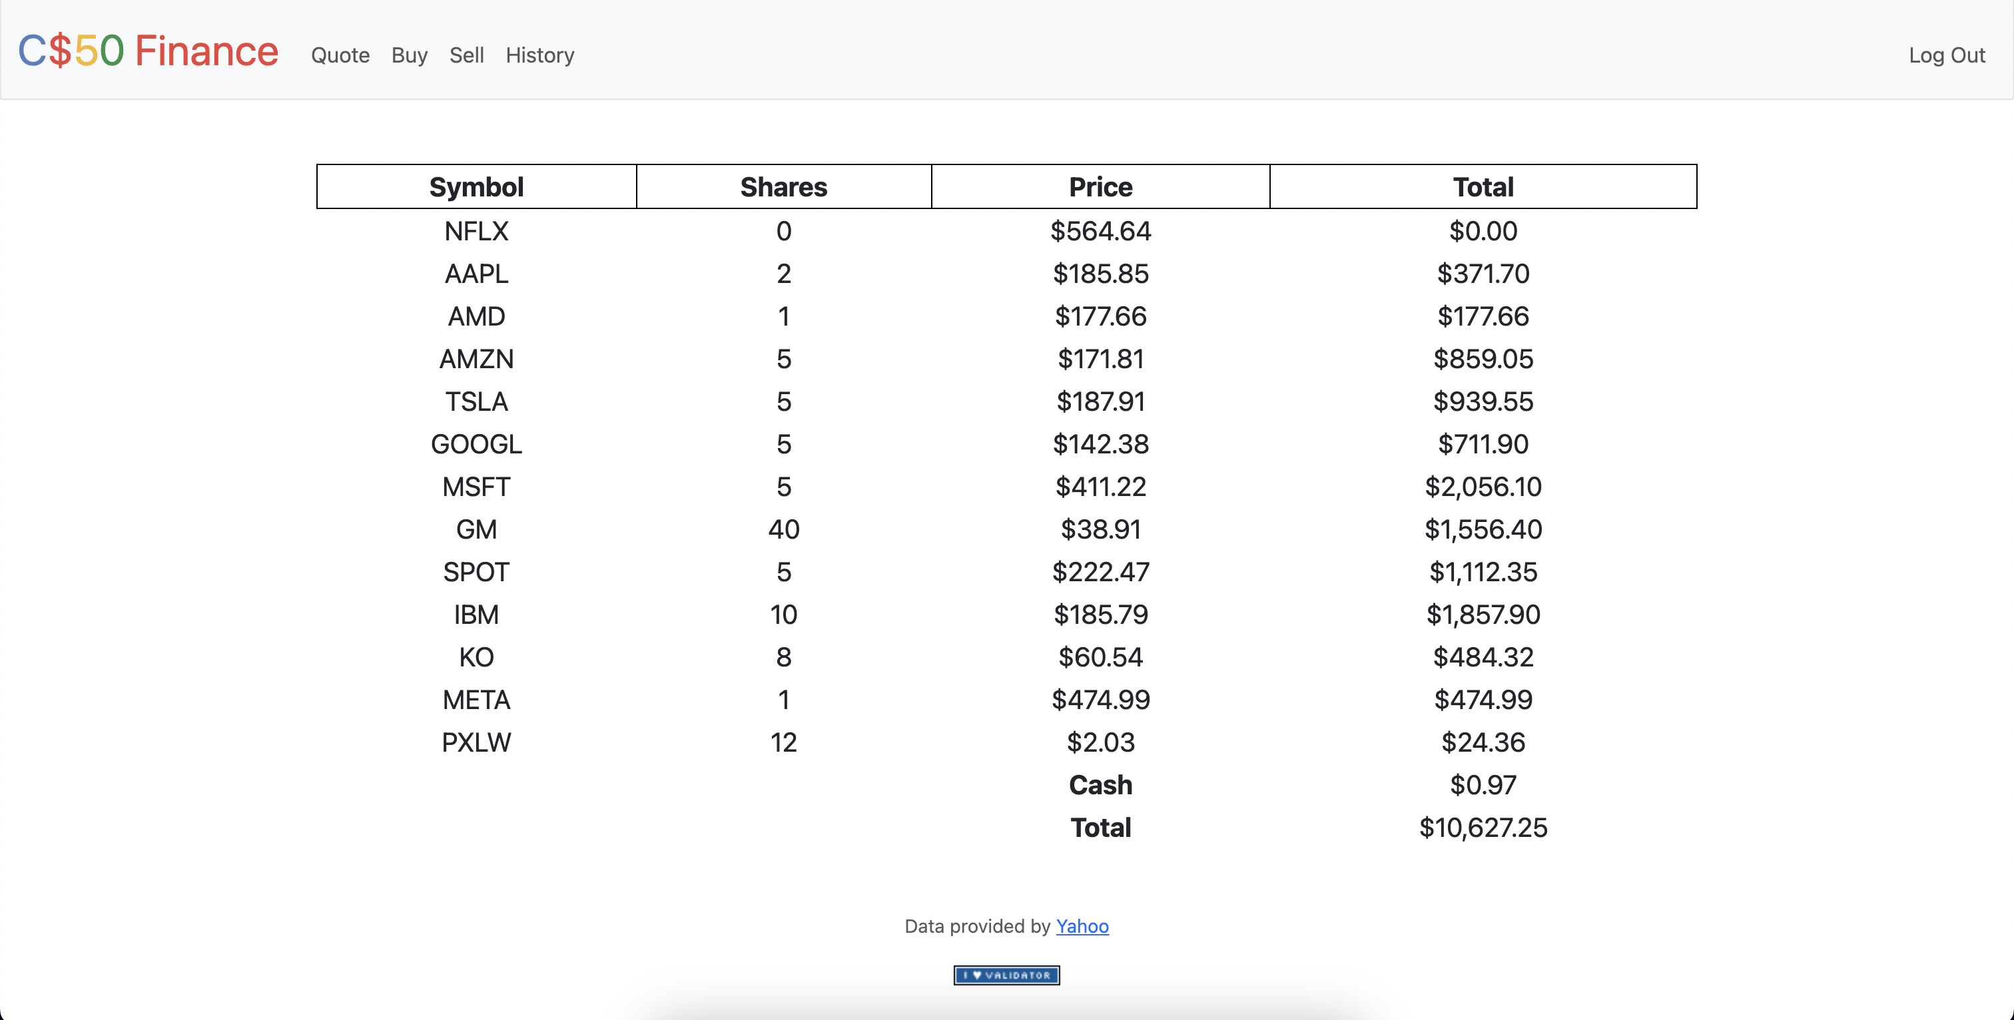Screen dimensions: 2014x1020
Task: Select the SPOT symbol cell
Action: point(476,571)
